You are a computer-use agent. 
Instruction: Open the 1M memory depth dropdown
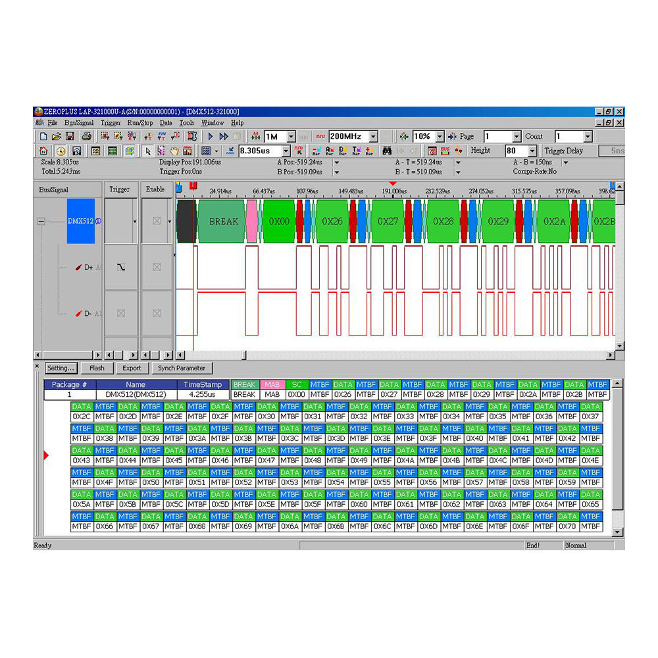tap(291, 136)
